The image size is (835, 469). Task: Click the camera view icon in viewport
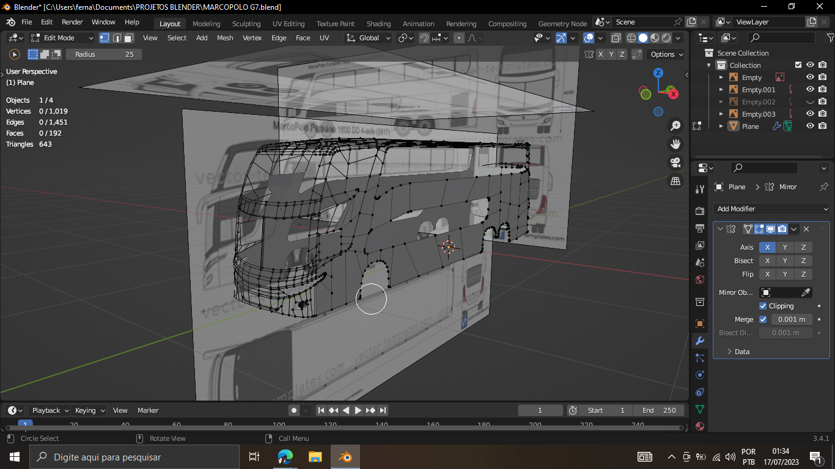(675, 162)
